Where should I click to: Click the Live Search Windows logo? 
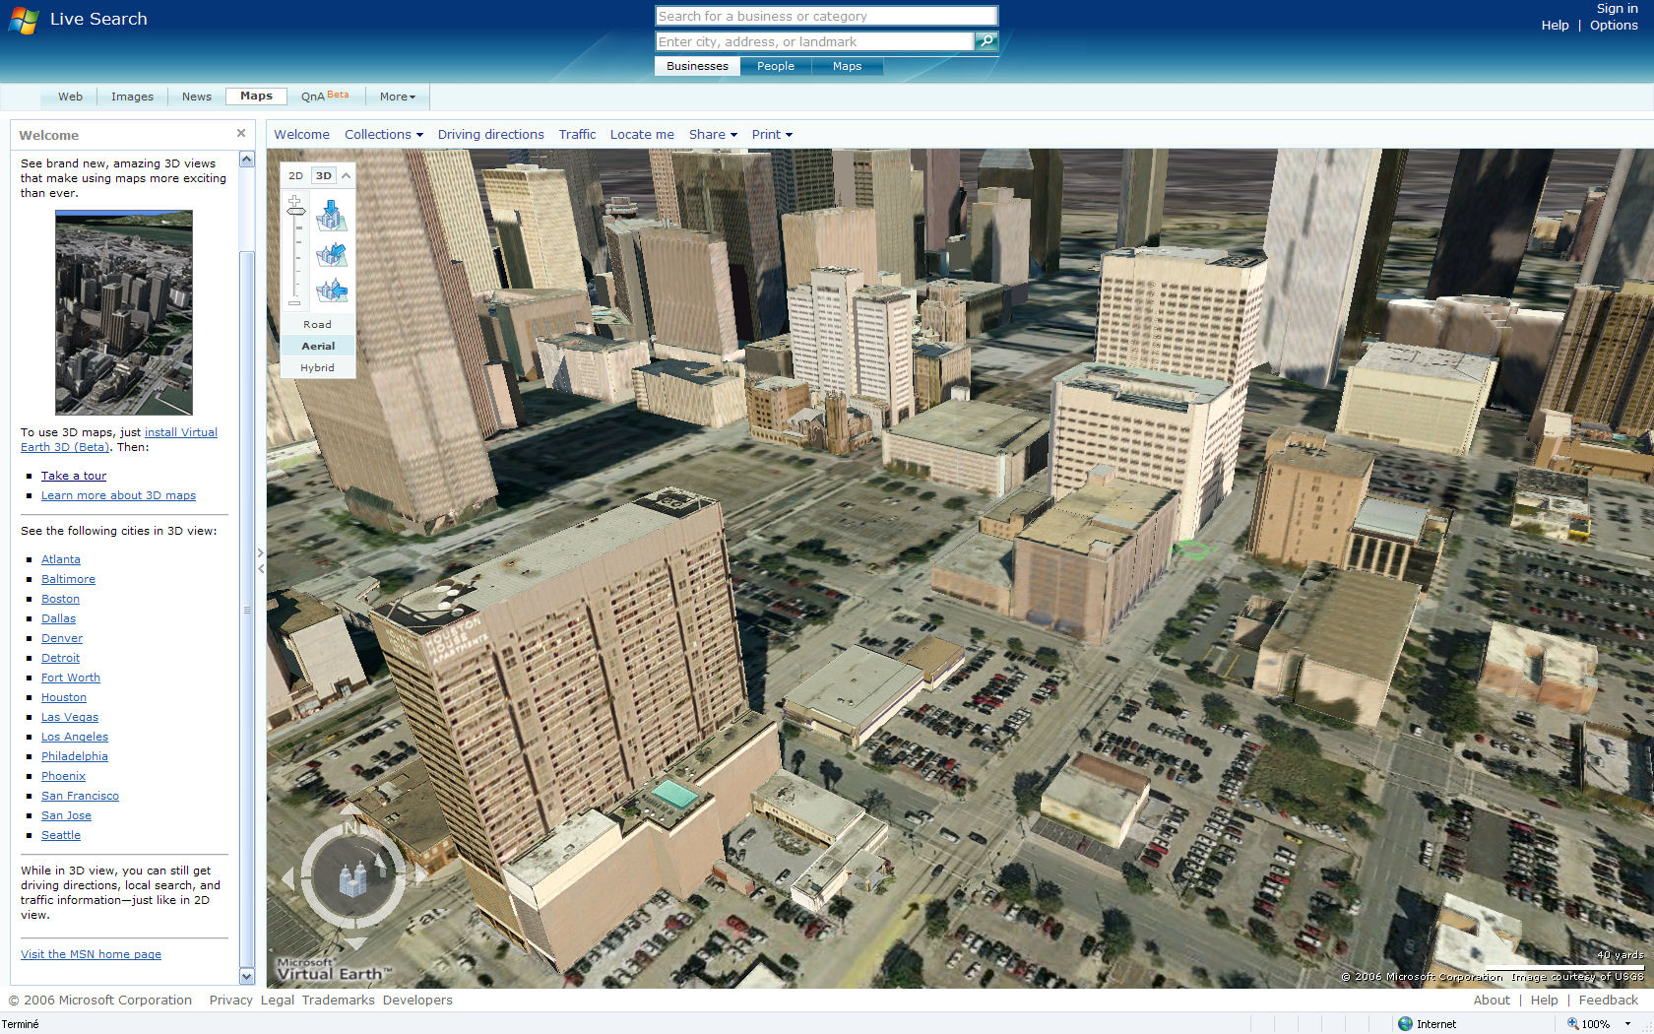24,20
